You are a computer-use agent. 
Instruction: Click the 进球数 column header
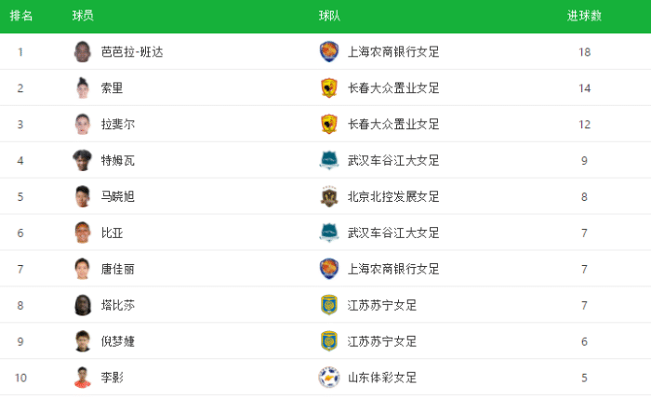tap(584, 16)
